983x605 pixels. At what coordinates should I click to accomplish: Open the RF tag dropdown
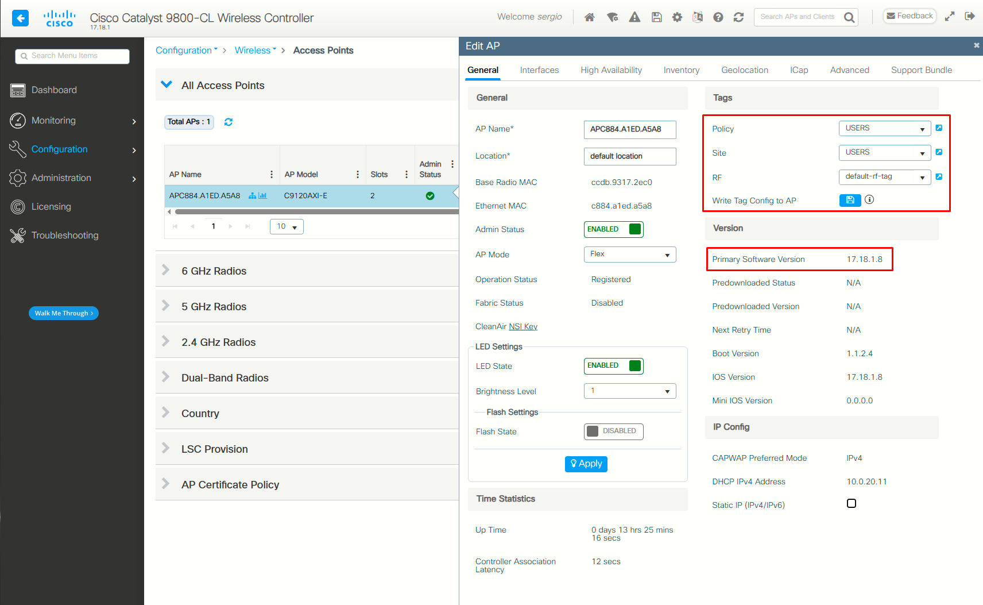coord(885,177)
